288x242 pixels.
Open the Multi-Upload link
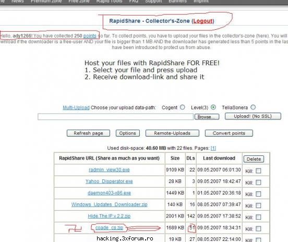[76, 107]
